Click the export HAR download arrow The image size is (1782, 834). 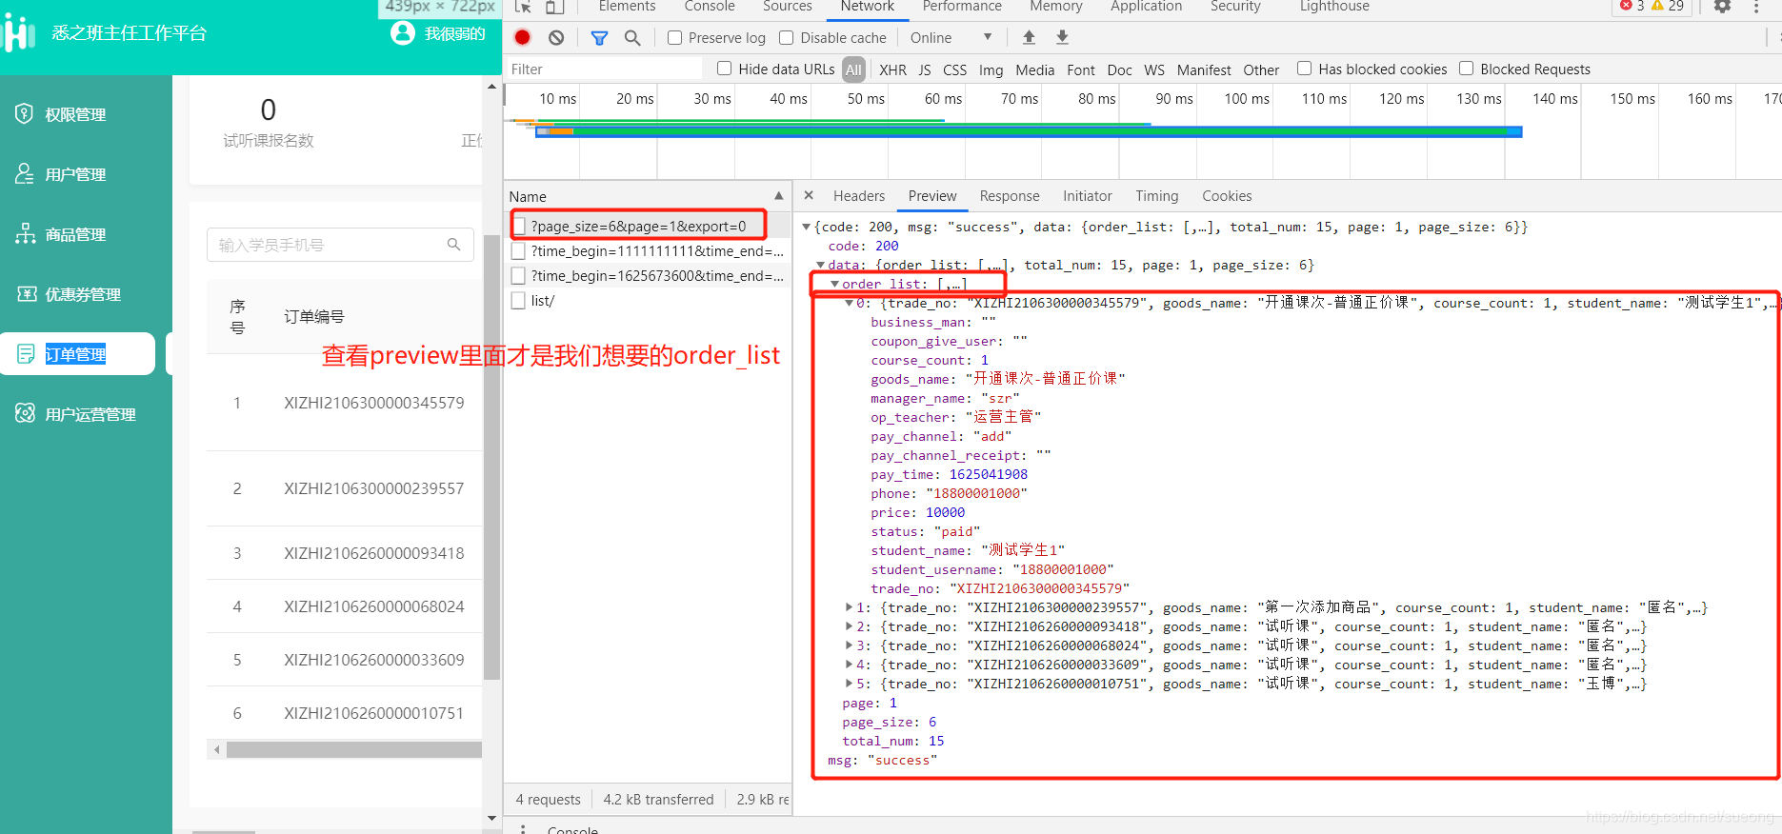1062,37
